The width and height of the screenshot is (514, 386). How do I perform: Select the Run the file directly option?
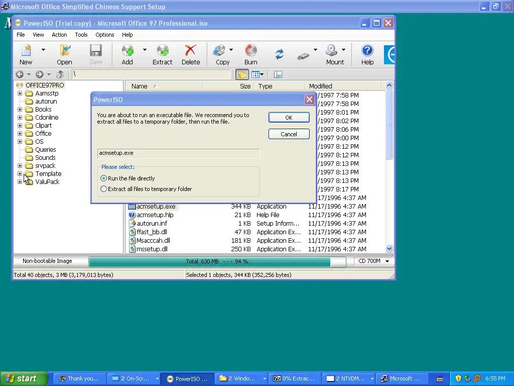tap(103, 178)
